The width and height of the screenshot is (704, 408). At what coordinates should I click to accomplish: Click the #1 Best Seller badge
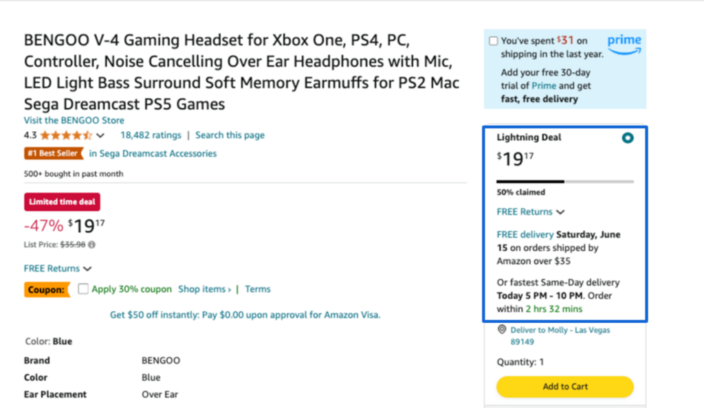tap(54, 153)
